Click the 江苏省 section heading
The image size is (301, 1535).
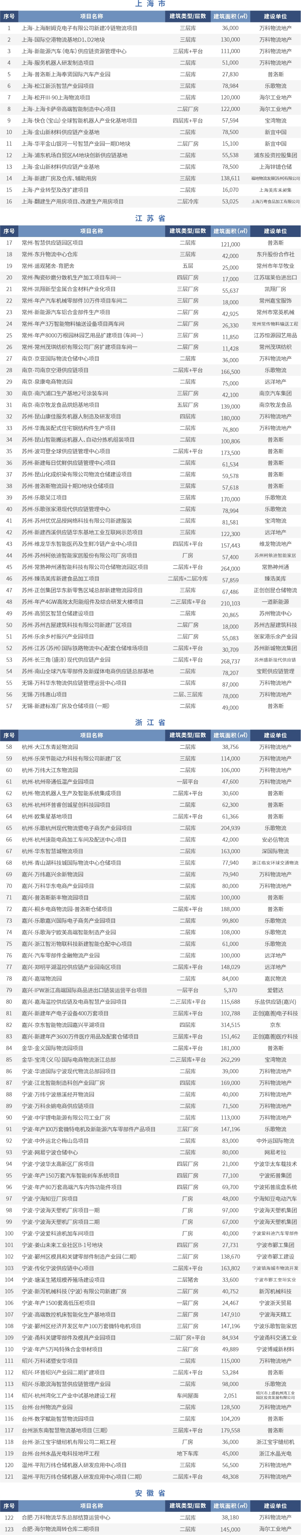point(150,219)
